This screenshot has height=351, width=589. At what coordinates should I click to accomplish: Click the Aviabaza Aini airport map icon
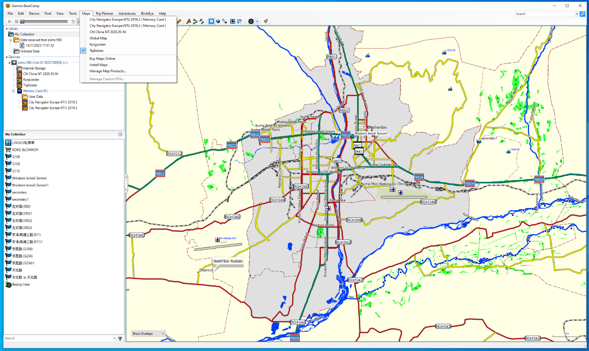[218, 240]
